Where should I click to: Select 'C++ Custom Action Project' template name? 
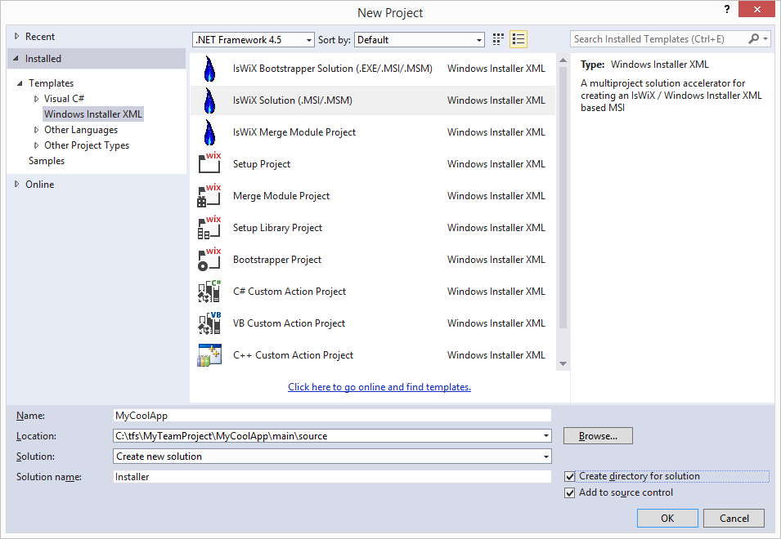[x=294, y=355]
